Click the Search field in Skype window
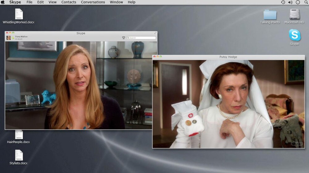This screenshot has width=309, height=173. click(141, 38)
